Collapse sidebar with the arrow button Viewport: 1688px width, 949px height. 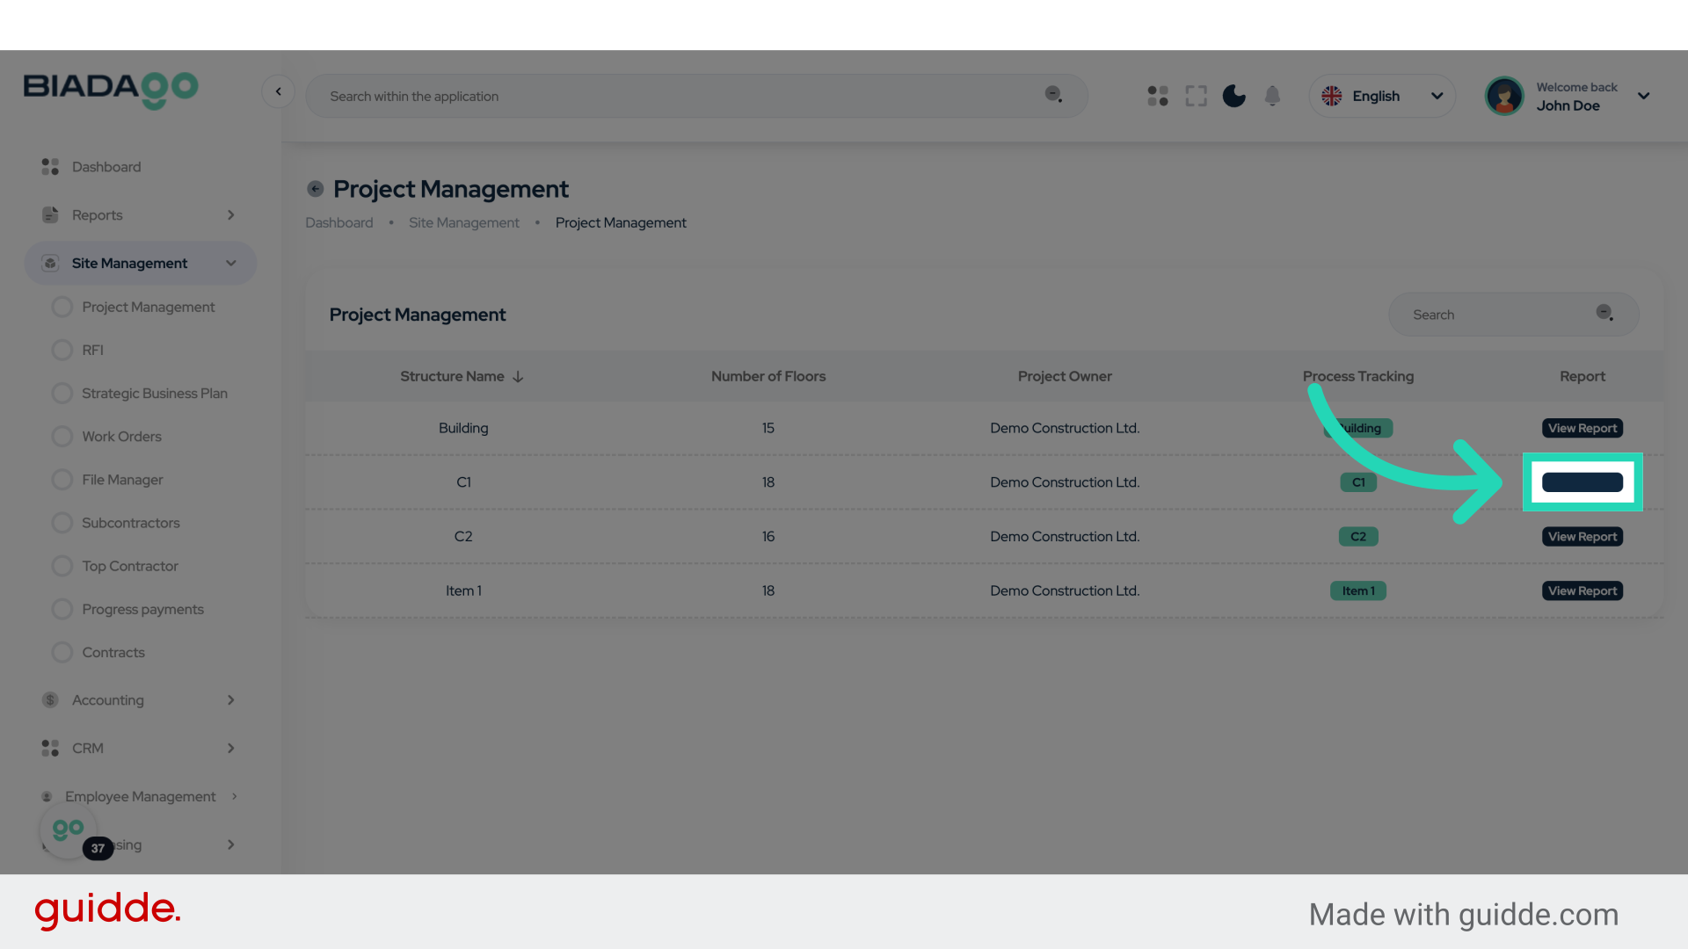point(278,91)
